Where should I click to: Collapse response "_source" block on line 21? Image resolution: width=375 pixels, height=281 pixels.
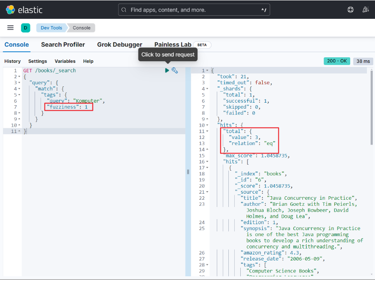(207, 192)
